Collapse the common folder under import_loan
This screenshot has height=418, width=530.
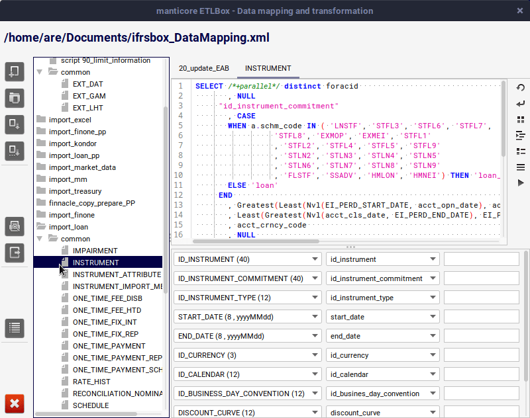click(40, 239)
